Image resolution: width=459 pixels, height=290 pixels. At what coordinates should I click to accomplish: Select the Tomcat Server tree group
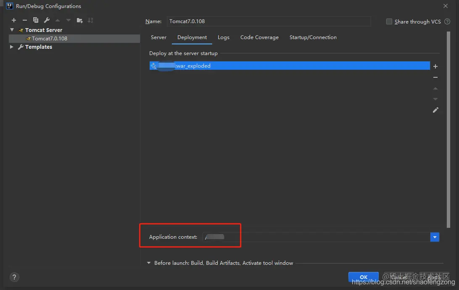pos(44,30)
